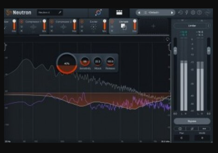Open the settings gear icon
218x153 pixels.
(x=193, y=12)
